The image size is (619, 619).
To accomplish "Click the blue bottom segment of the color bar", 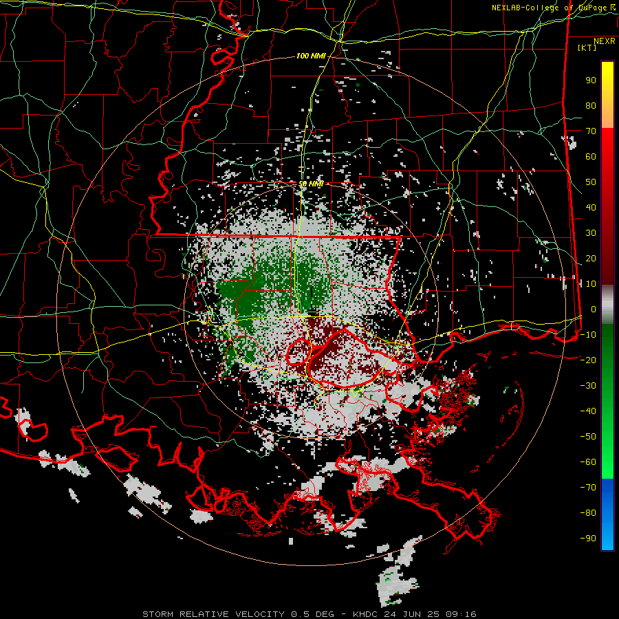I will tap(607, 514).
